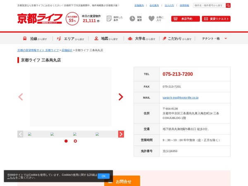Click the 賃貸リクエスト button
The width and height of the screenshot is (248, 186).
tap(216, 19)
